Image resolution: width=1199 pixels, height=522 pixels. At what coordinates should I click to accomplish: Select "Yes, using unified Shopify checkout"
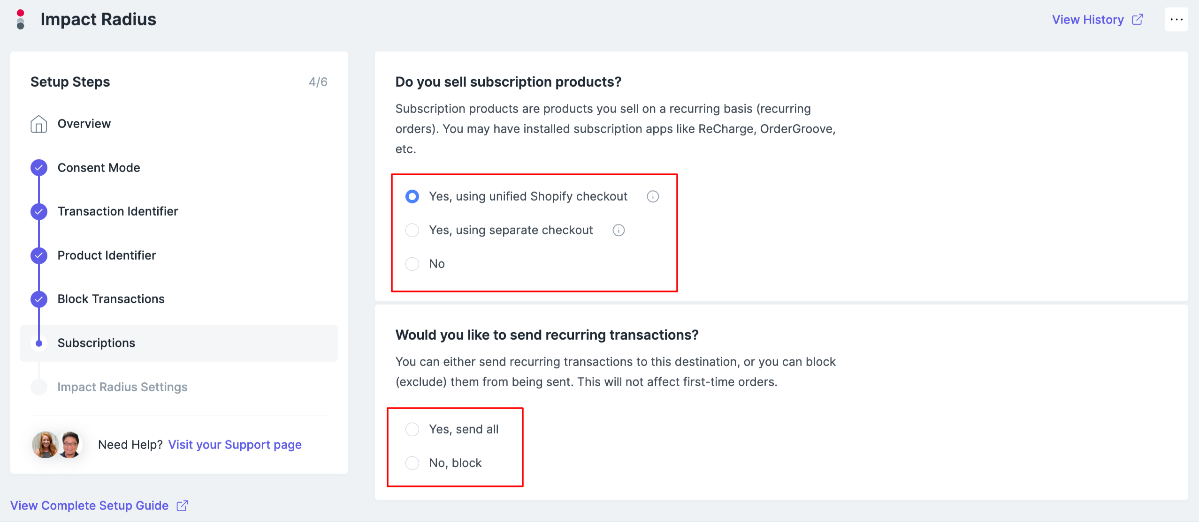(x=412, y=196)
